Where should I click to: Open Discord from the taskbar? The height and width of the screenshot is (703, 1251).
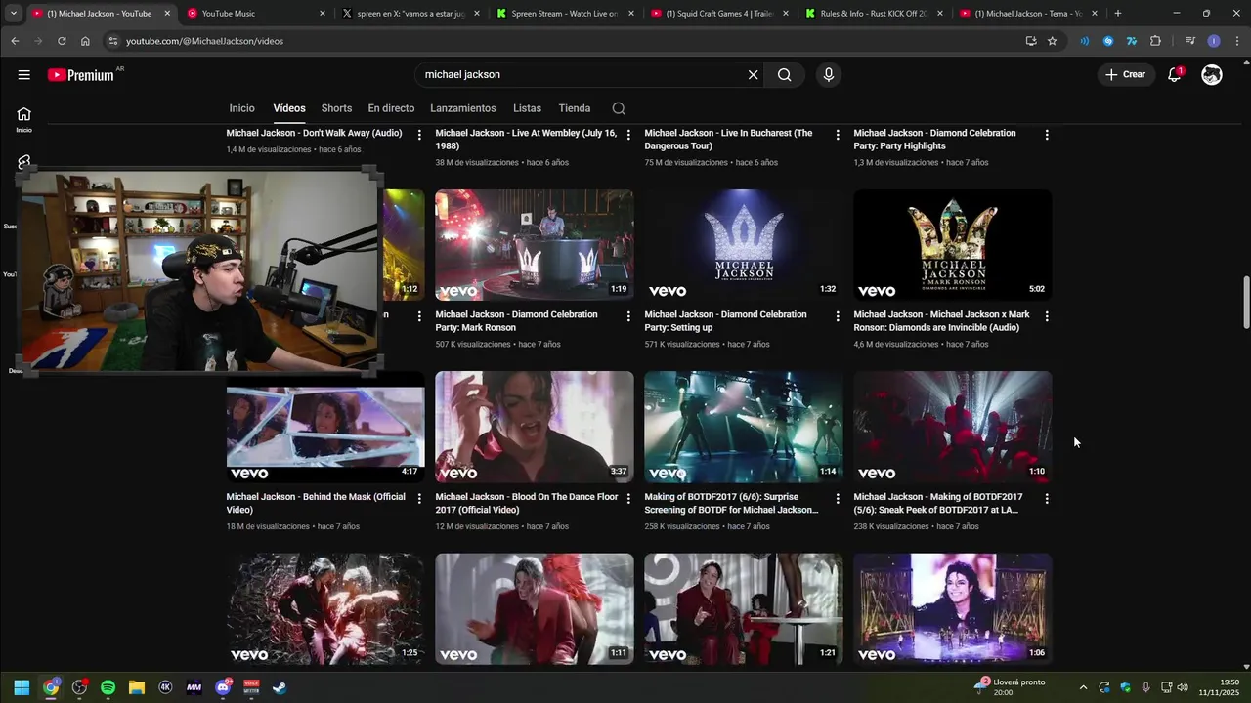tap(223, 687)
